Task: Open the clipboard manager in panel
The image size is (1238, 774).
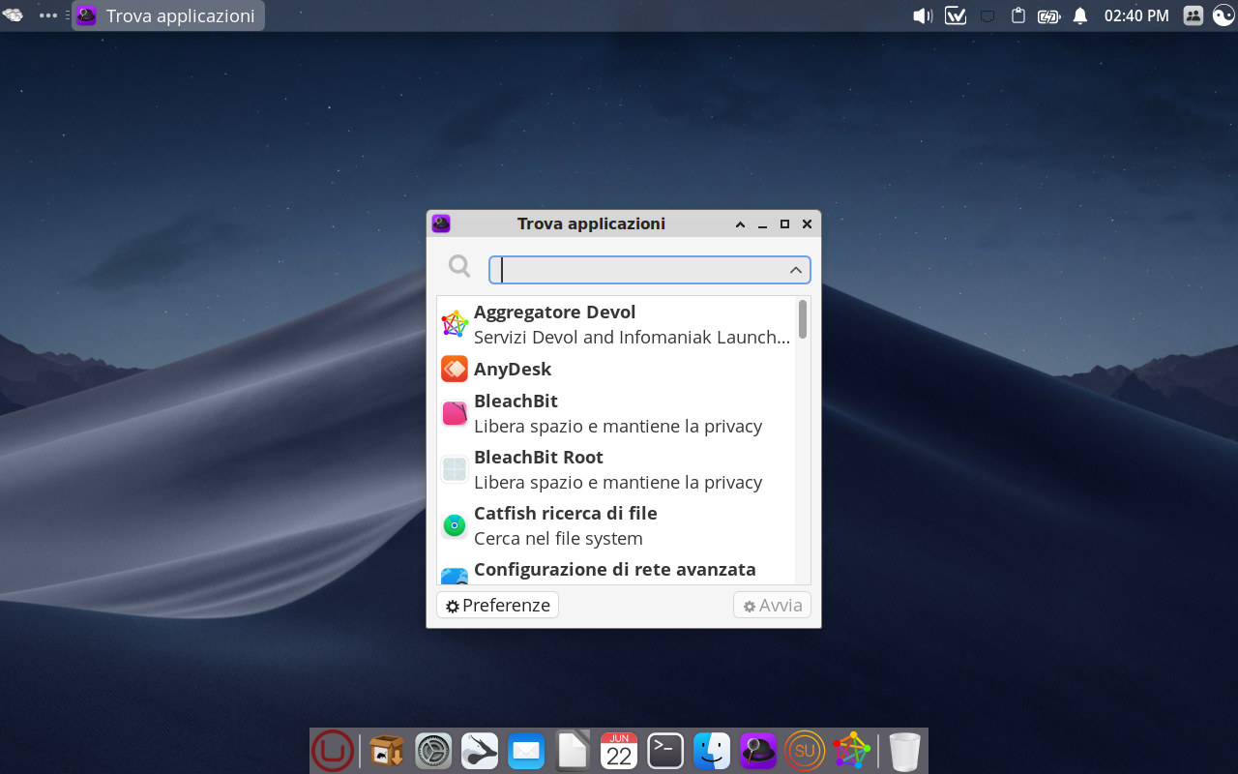Action: (1017, 15)
